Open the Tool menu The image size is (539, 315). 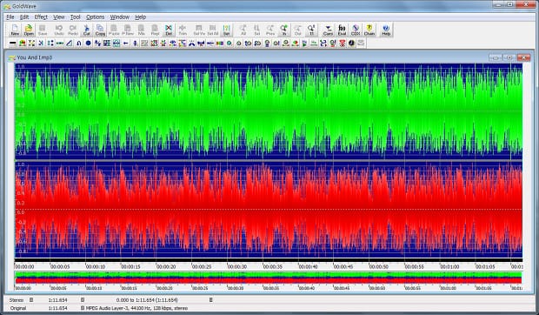76,17
